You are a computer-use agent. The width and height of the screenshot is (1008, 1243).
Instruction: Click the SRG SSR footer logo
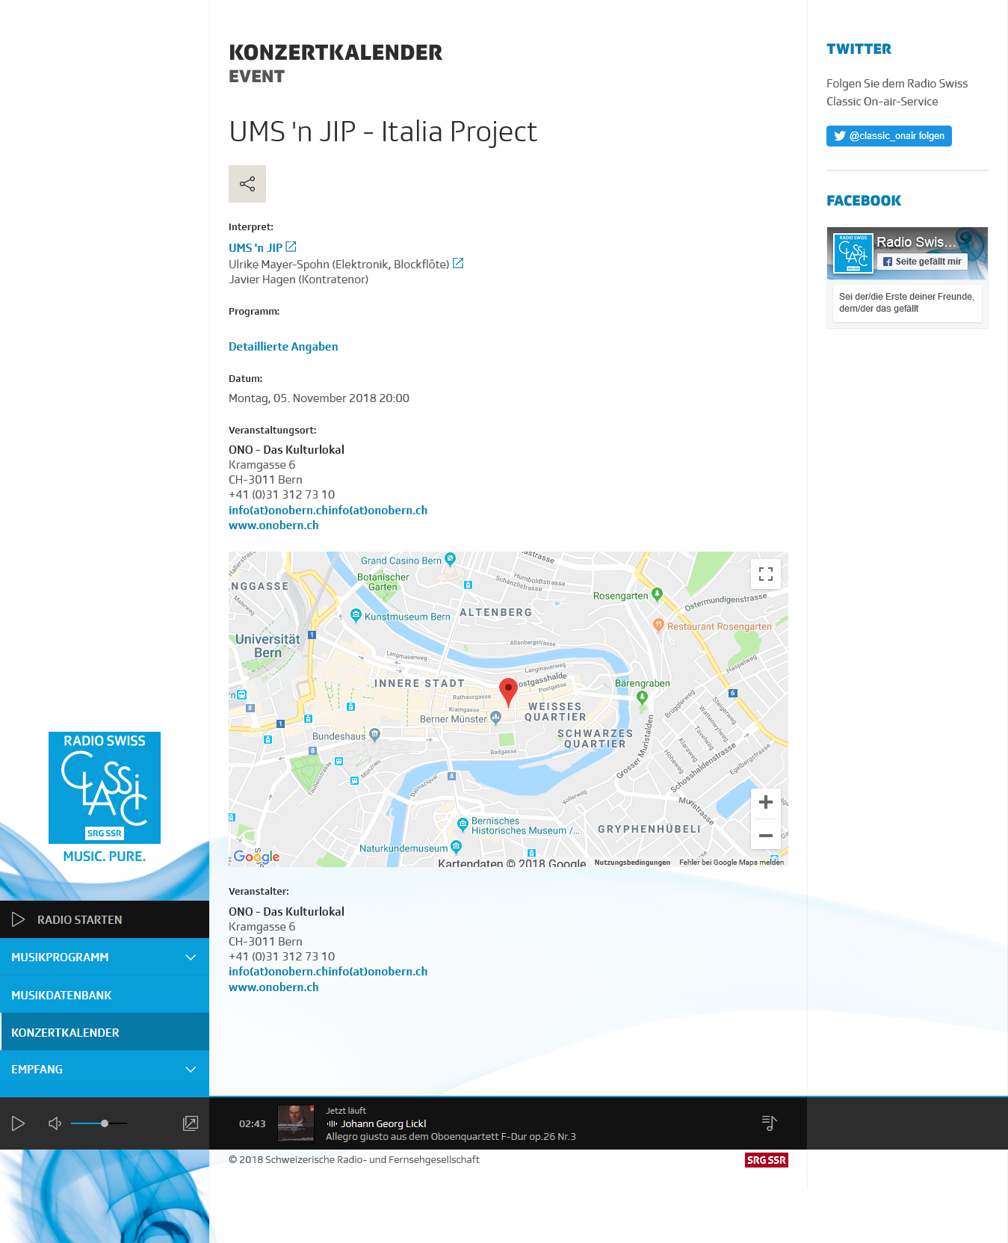click(x=767, y=1160)
